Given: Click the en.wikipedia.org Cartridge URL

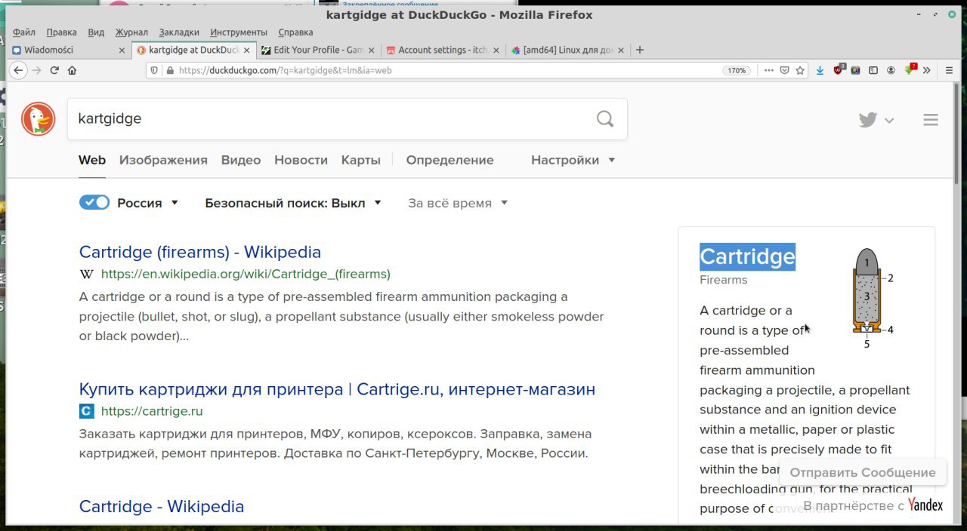Looking at the screenshot, I should [x=246, y=274].
